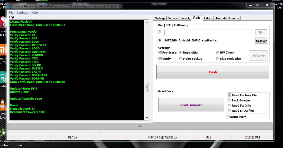The image size is (283, 148).
Task: Click 'Verify Passed : SYSTEM' log line
Action: (x=26, y=68)
